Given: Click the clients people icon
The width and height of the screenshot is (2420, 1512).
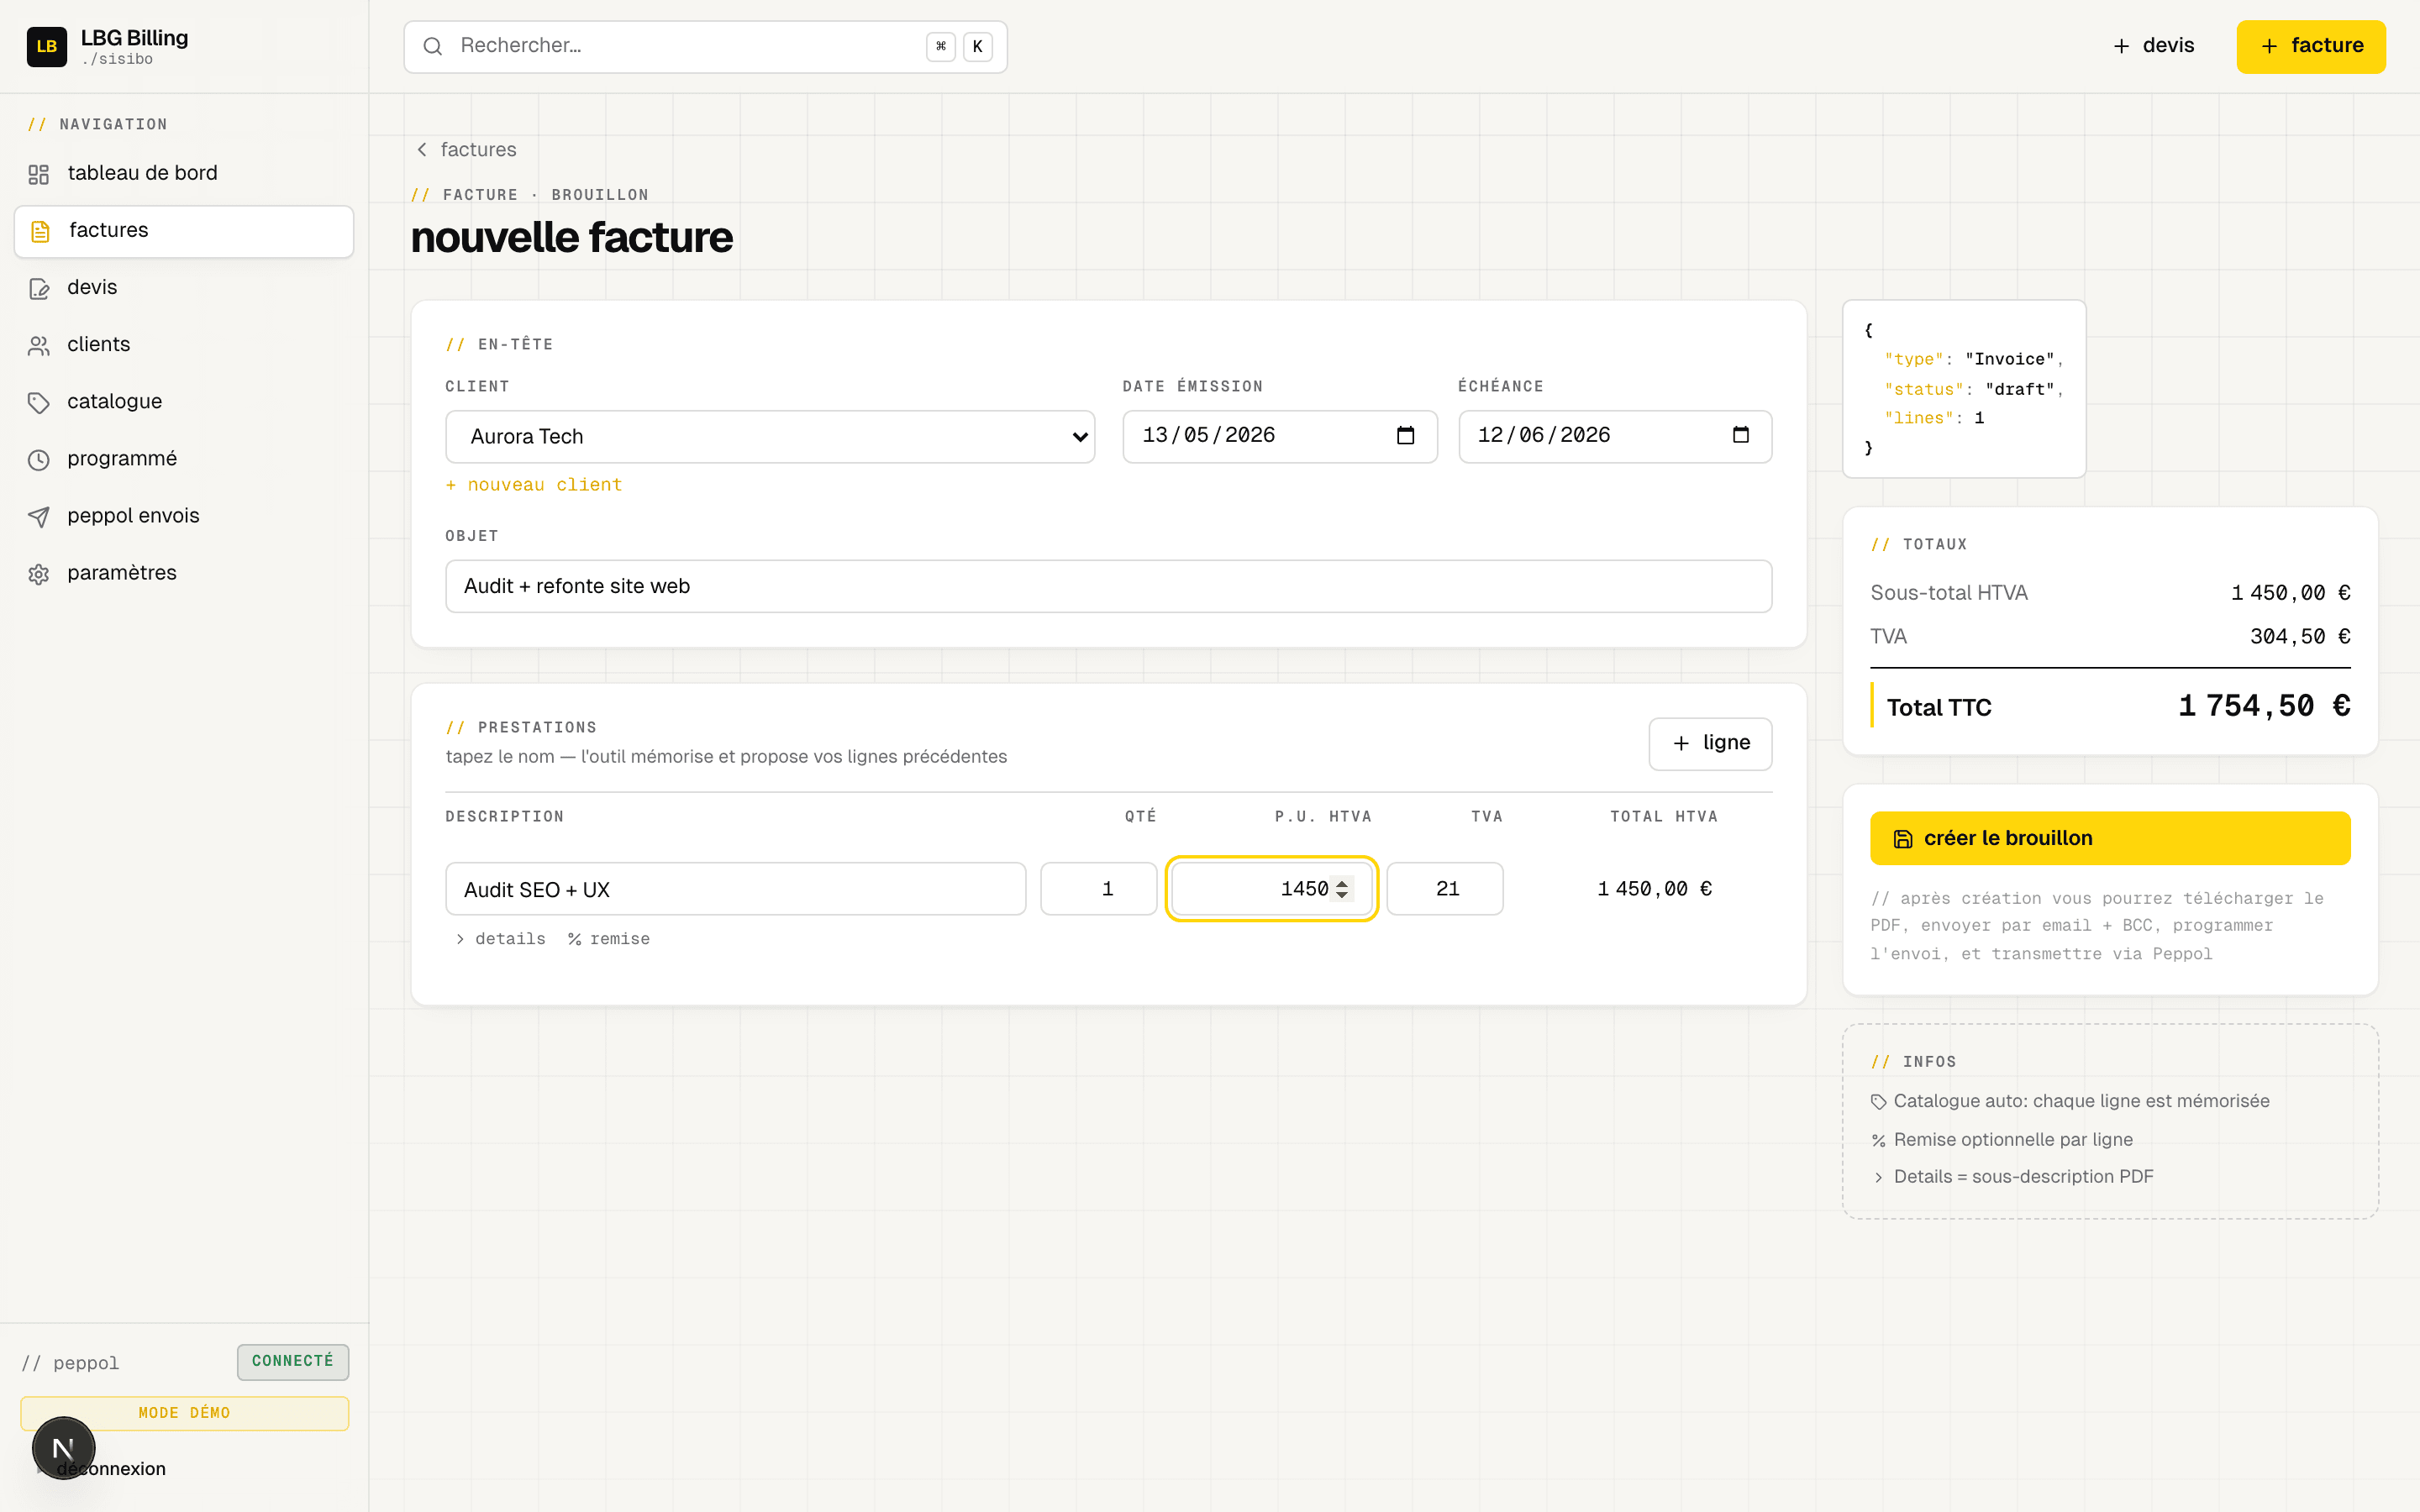Looking at the screenshot, I should pos(38,346).
